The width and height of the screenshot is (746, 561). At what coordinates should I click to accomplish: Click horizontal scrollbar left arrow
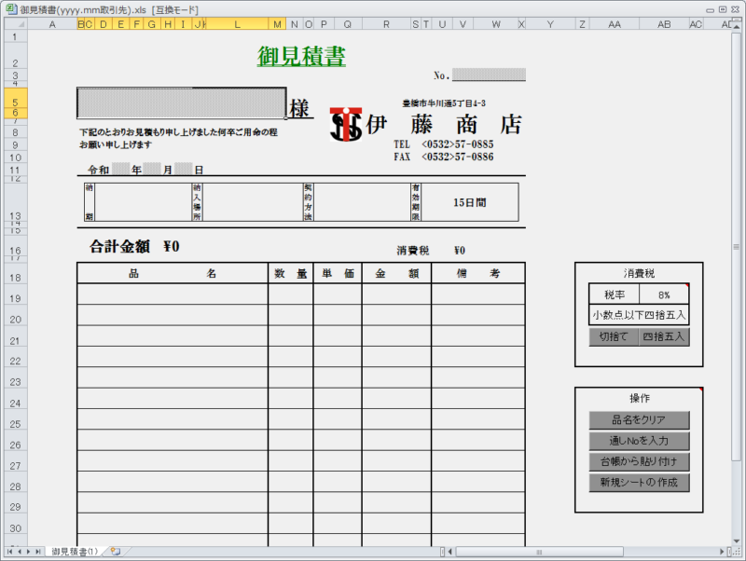coord(450,552)
